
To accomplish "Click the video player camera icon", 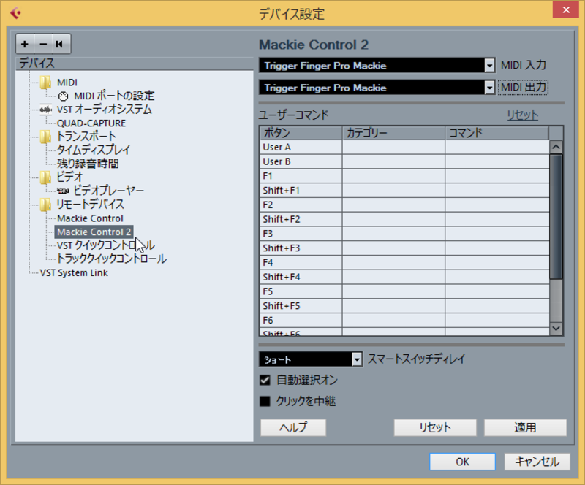I will [63, 191].
